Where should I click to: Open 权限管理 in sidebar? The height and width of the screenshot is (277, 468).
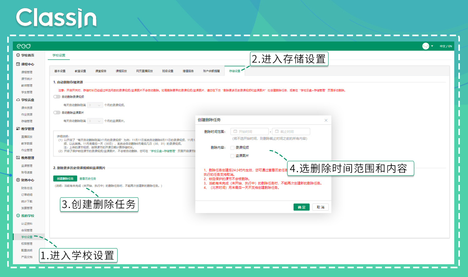(x=27, y=244)
